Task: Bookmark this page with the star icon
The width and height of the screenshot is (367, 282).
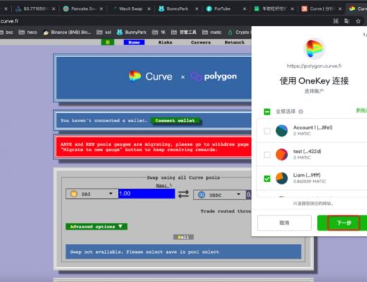Action: tap(358, 21)
